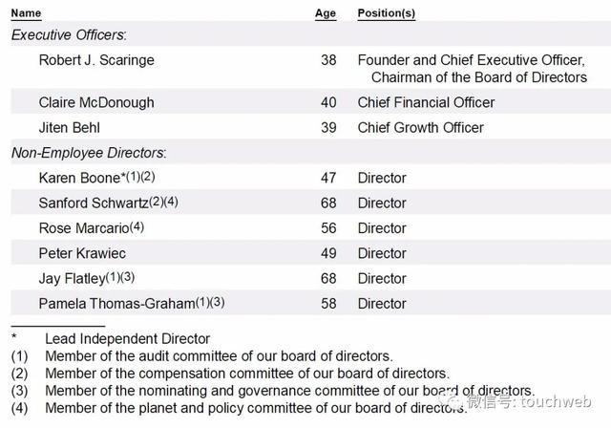Viewport: 611px width, 428px height.
Task: Click the Position(s) column header
Action: coord(387,14)
